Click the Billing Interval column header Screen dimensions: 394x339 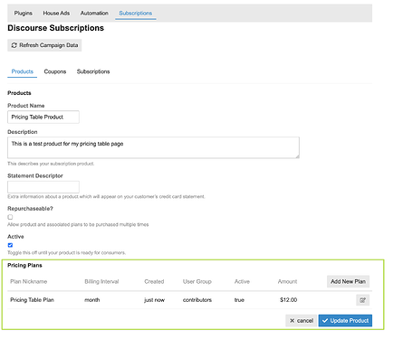click(x=101, y=281)
